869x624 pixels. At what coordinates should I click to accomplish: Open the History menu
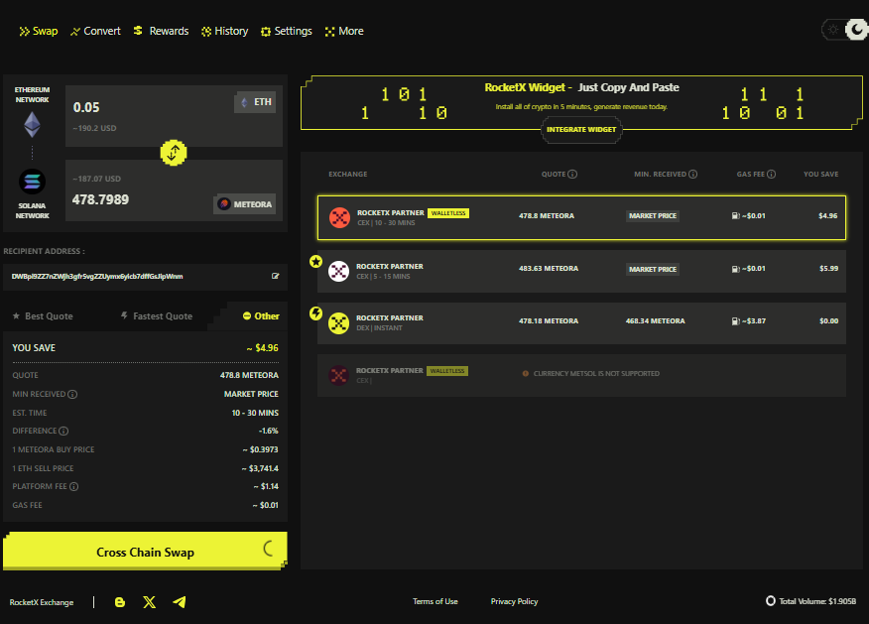pyautogui.click(x=224, y=31)
